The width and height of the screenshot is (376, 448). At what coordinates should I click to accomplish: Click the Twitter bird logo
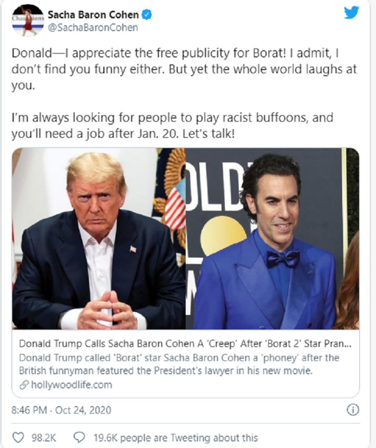(351, 14)
